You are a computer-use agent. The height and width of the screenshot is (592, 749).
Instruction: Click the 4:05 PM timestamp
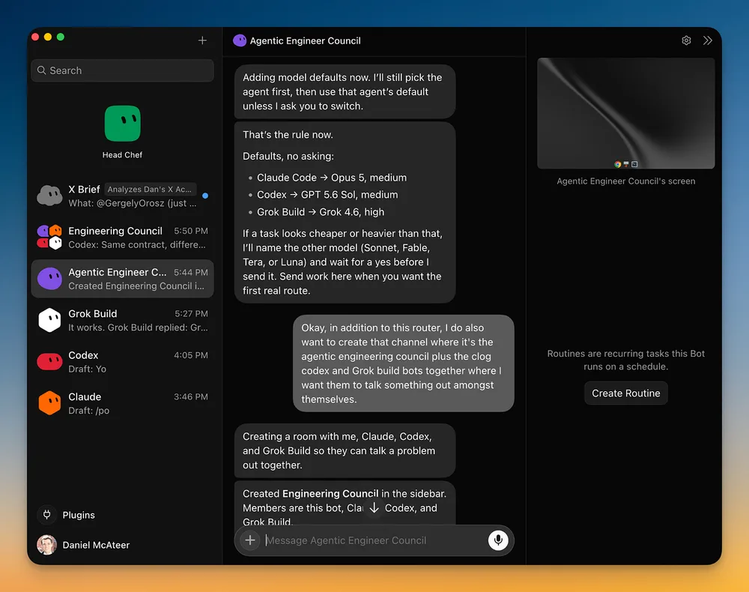190,355
